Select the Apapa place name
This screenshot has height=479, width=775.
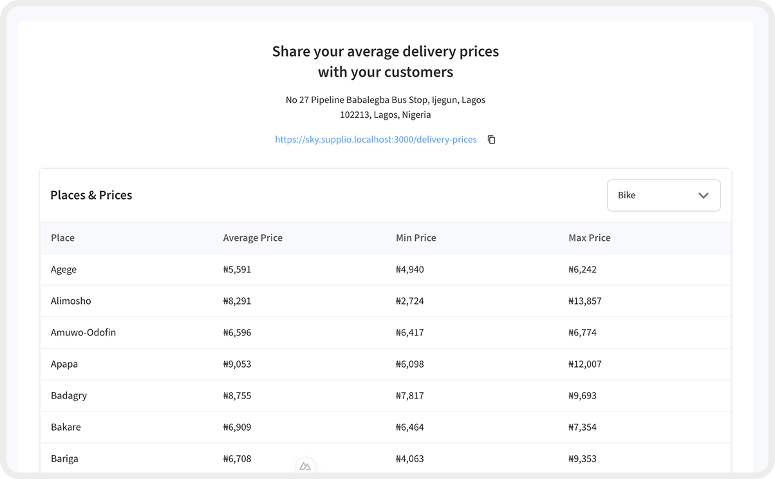[x=64, y=364]
